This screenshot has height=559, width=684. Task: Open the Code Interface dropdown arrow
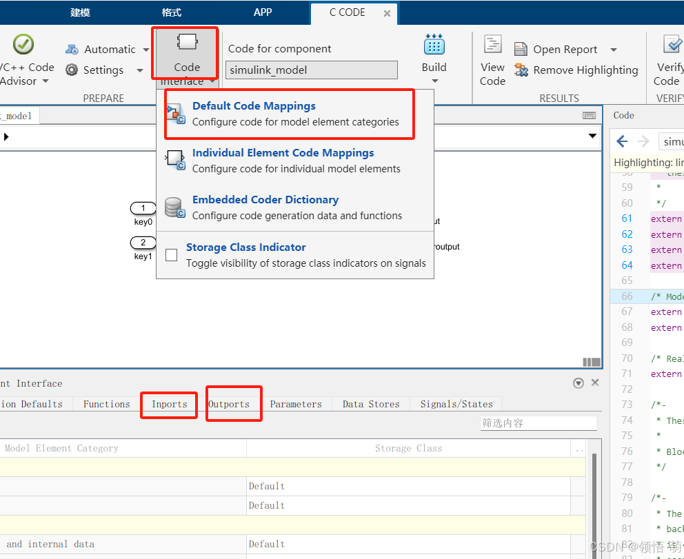click(x=212, y=81)
